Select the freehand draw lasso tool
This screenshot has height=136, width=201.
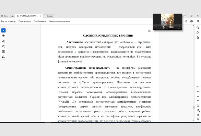[x=4, y=46]
